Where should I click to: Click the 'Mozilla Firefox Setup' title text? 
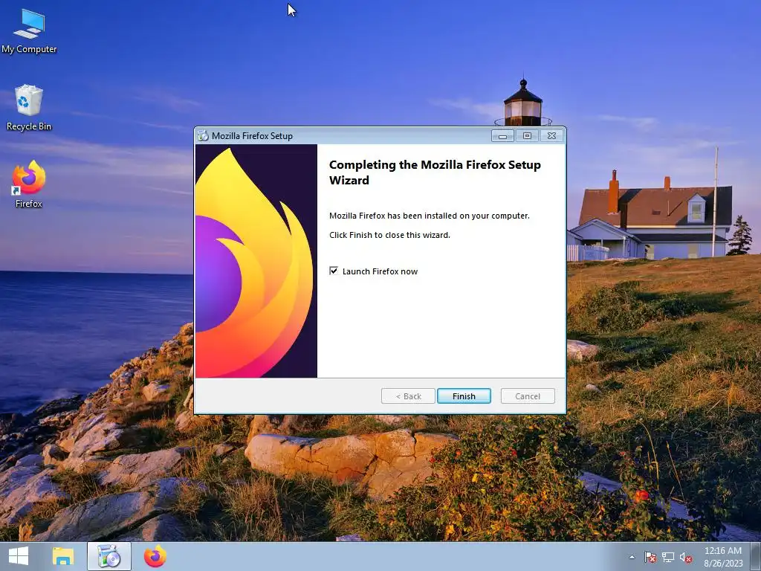point(253,136)
